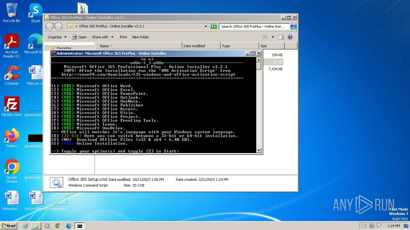The width and height of the screenshot is (410, 230).
Task: Click the search magnifier icon in Explorer
Action: coord(293,27)
